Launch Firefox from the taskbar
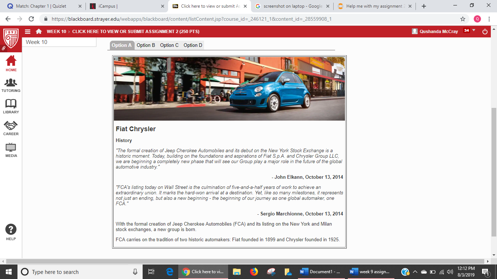 point(254,272)
